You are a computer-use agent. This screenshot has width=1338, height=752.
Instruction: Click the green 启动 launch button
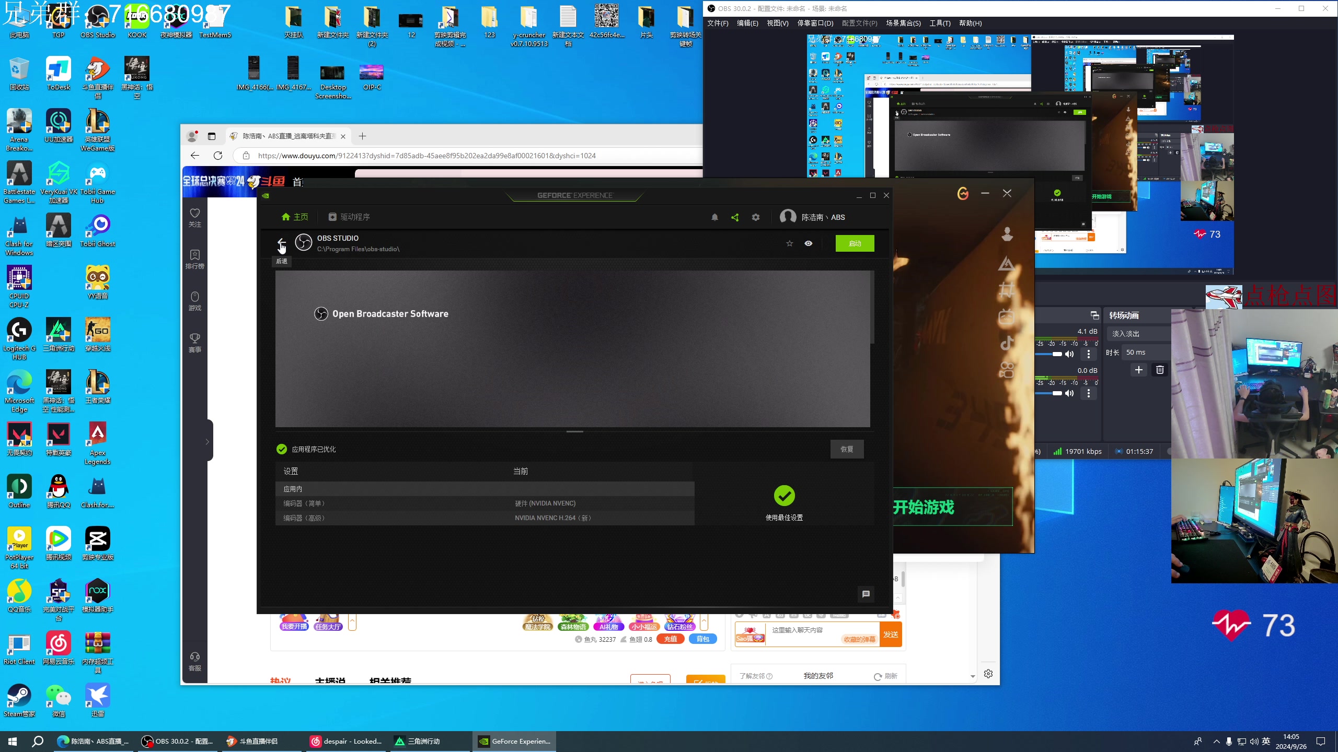pyautogui.click(x=855, y=243)
